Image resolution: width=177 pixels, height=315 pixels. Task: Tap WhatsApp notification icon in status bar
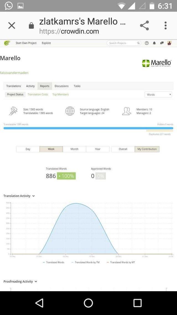pos(9,6)
